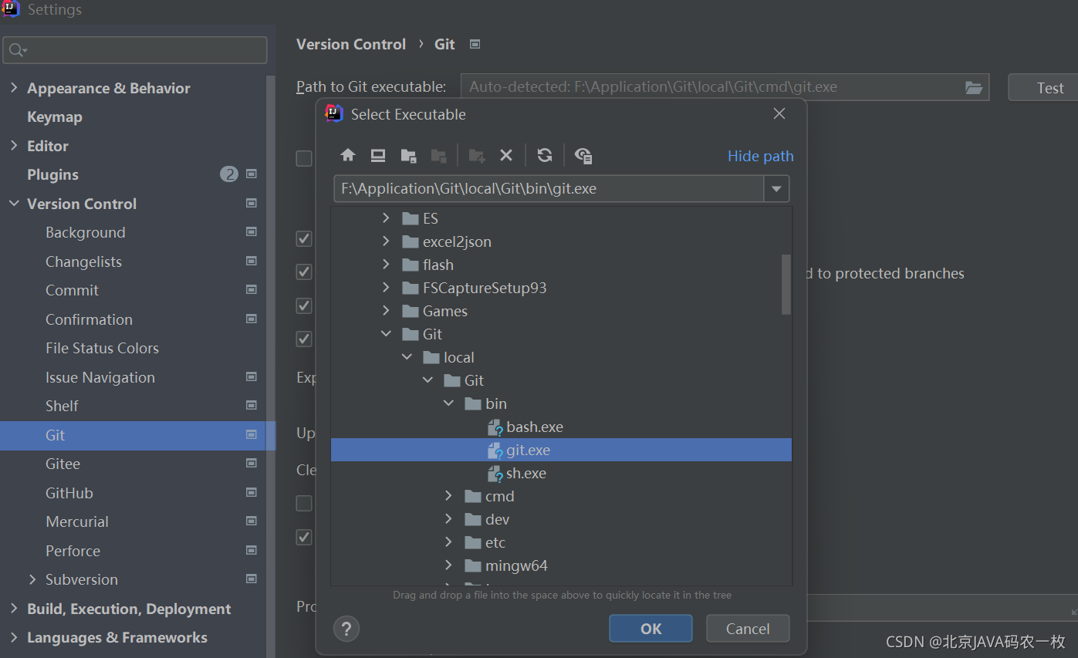Viewport: 1078px width, 658px height.
Task: Click the icon right of Changelists row
Action: click(251, 262)
